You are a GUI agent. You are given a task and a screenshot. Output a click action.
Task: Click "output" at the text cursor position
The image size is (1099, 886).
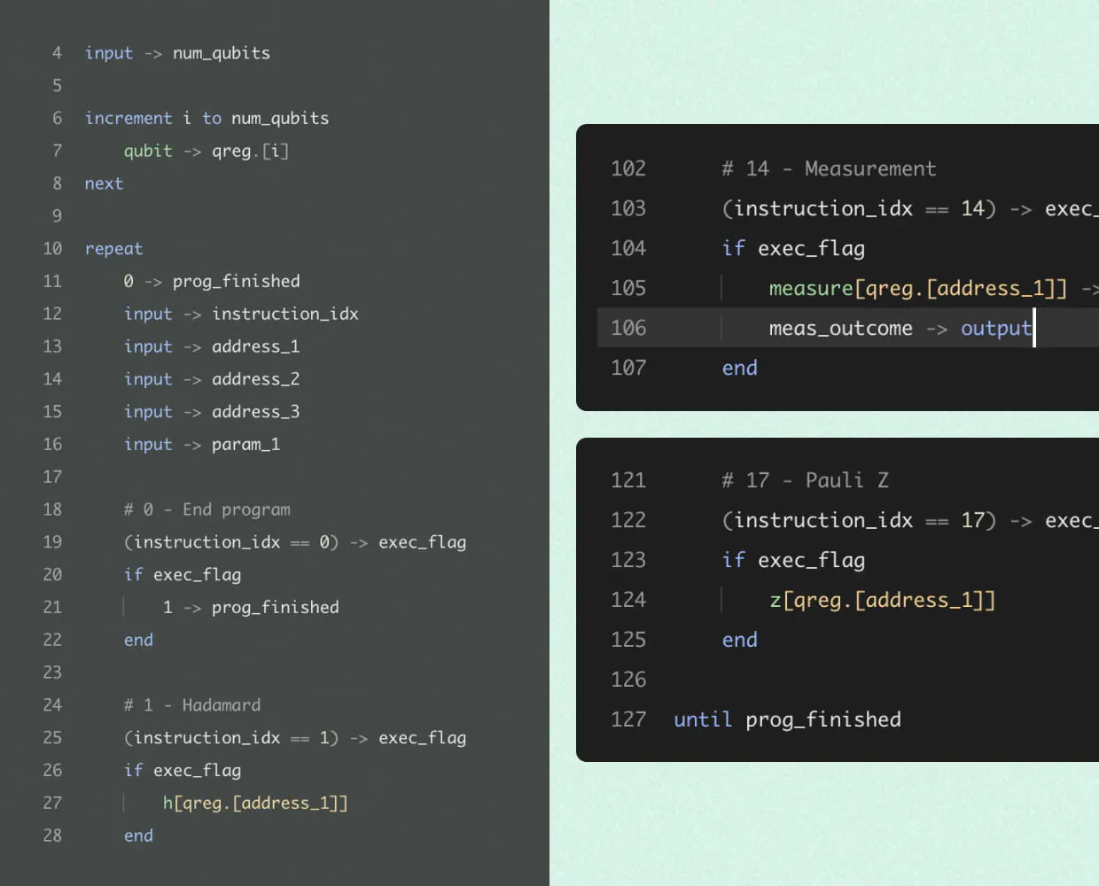pos(994,328)
